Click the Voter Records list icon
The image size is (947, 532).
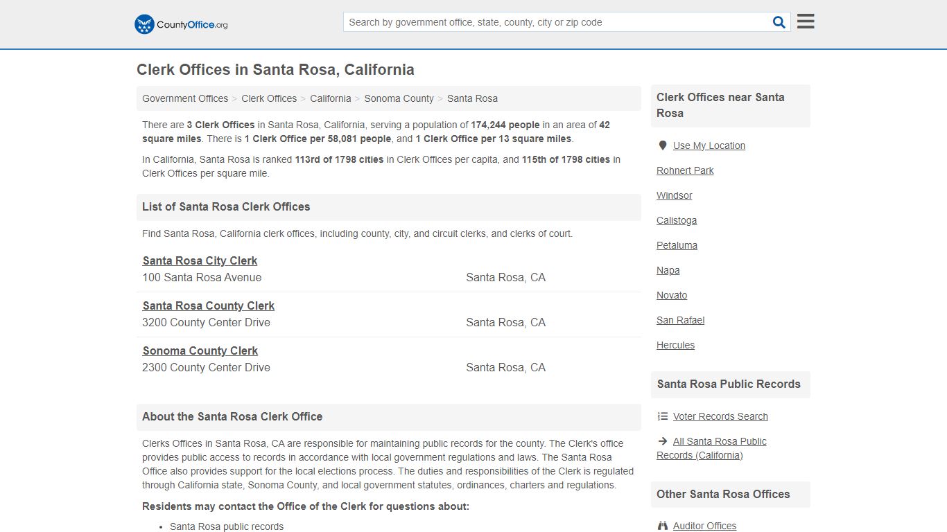click(x=663, y=416)
